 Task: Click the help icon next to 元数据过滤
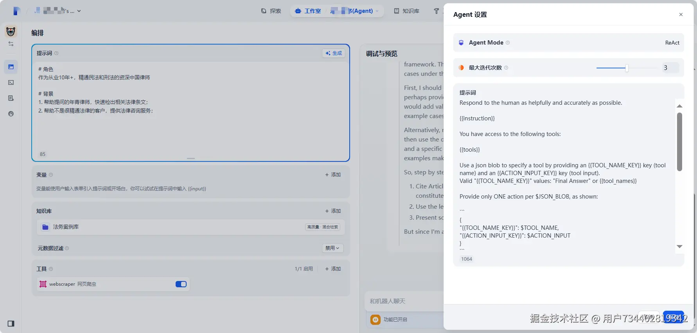(x=67, y=248)
